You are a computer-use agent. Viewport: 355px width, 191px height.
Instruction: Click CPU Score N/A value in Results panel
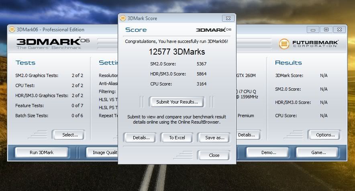coord(324,116)
